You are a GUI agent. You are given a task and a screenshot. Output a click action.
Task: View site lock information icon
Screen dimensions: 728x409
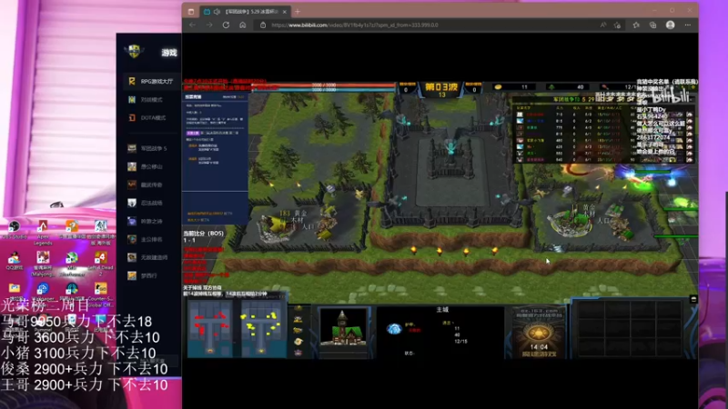[x=263, y=25]
